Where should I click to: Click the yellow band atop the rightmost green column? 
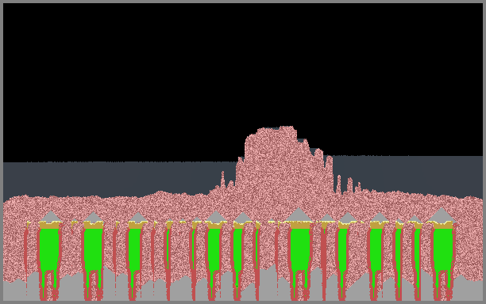(x=443, y=225)
